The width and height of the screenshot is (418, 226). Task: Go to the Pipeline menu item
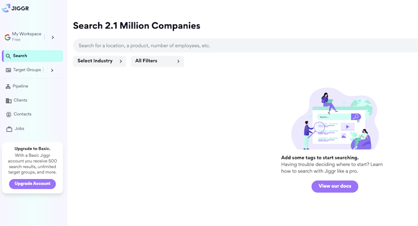click(21, 86)
